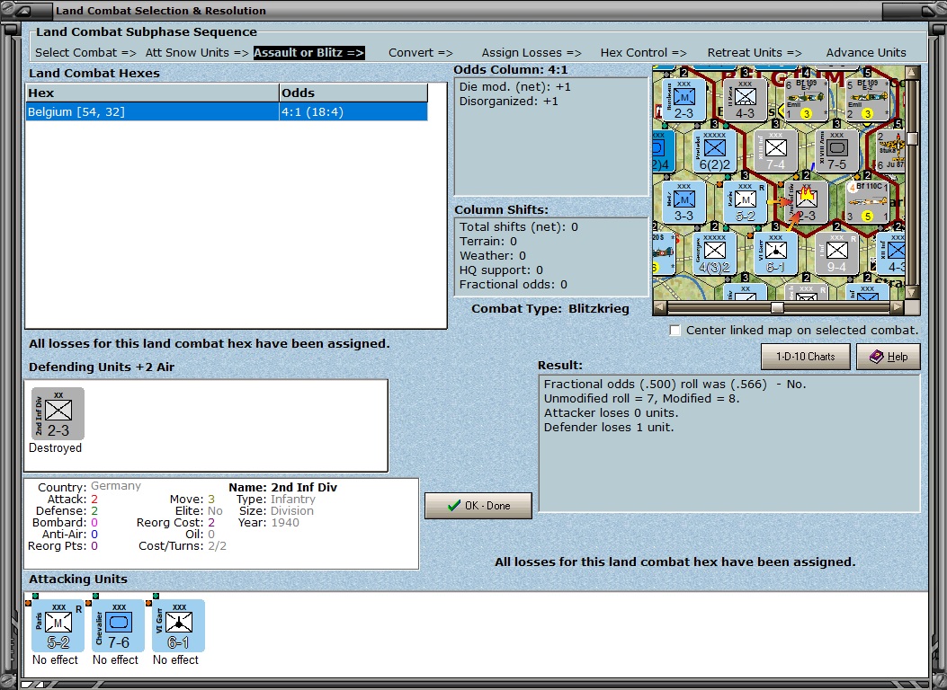Click the Metz 3-3 mech unit on map
Screen dimensions: 947x690
pos(683,202)
